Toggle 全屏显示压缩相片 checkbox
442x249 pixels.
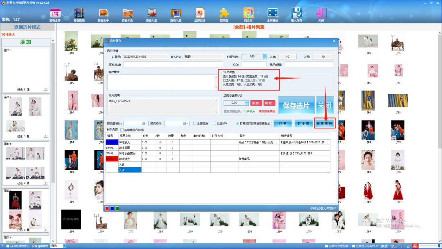[x=353, y=246]
